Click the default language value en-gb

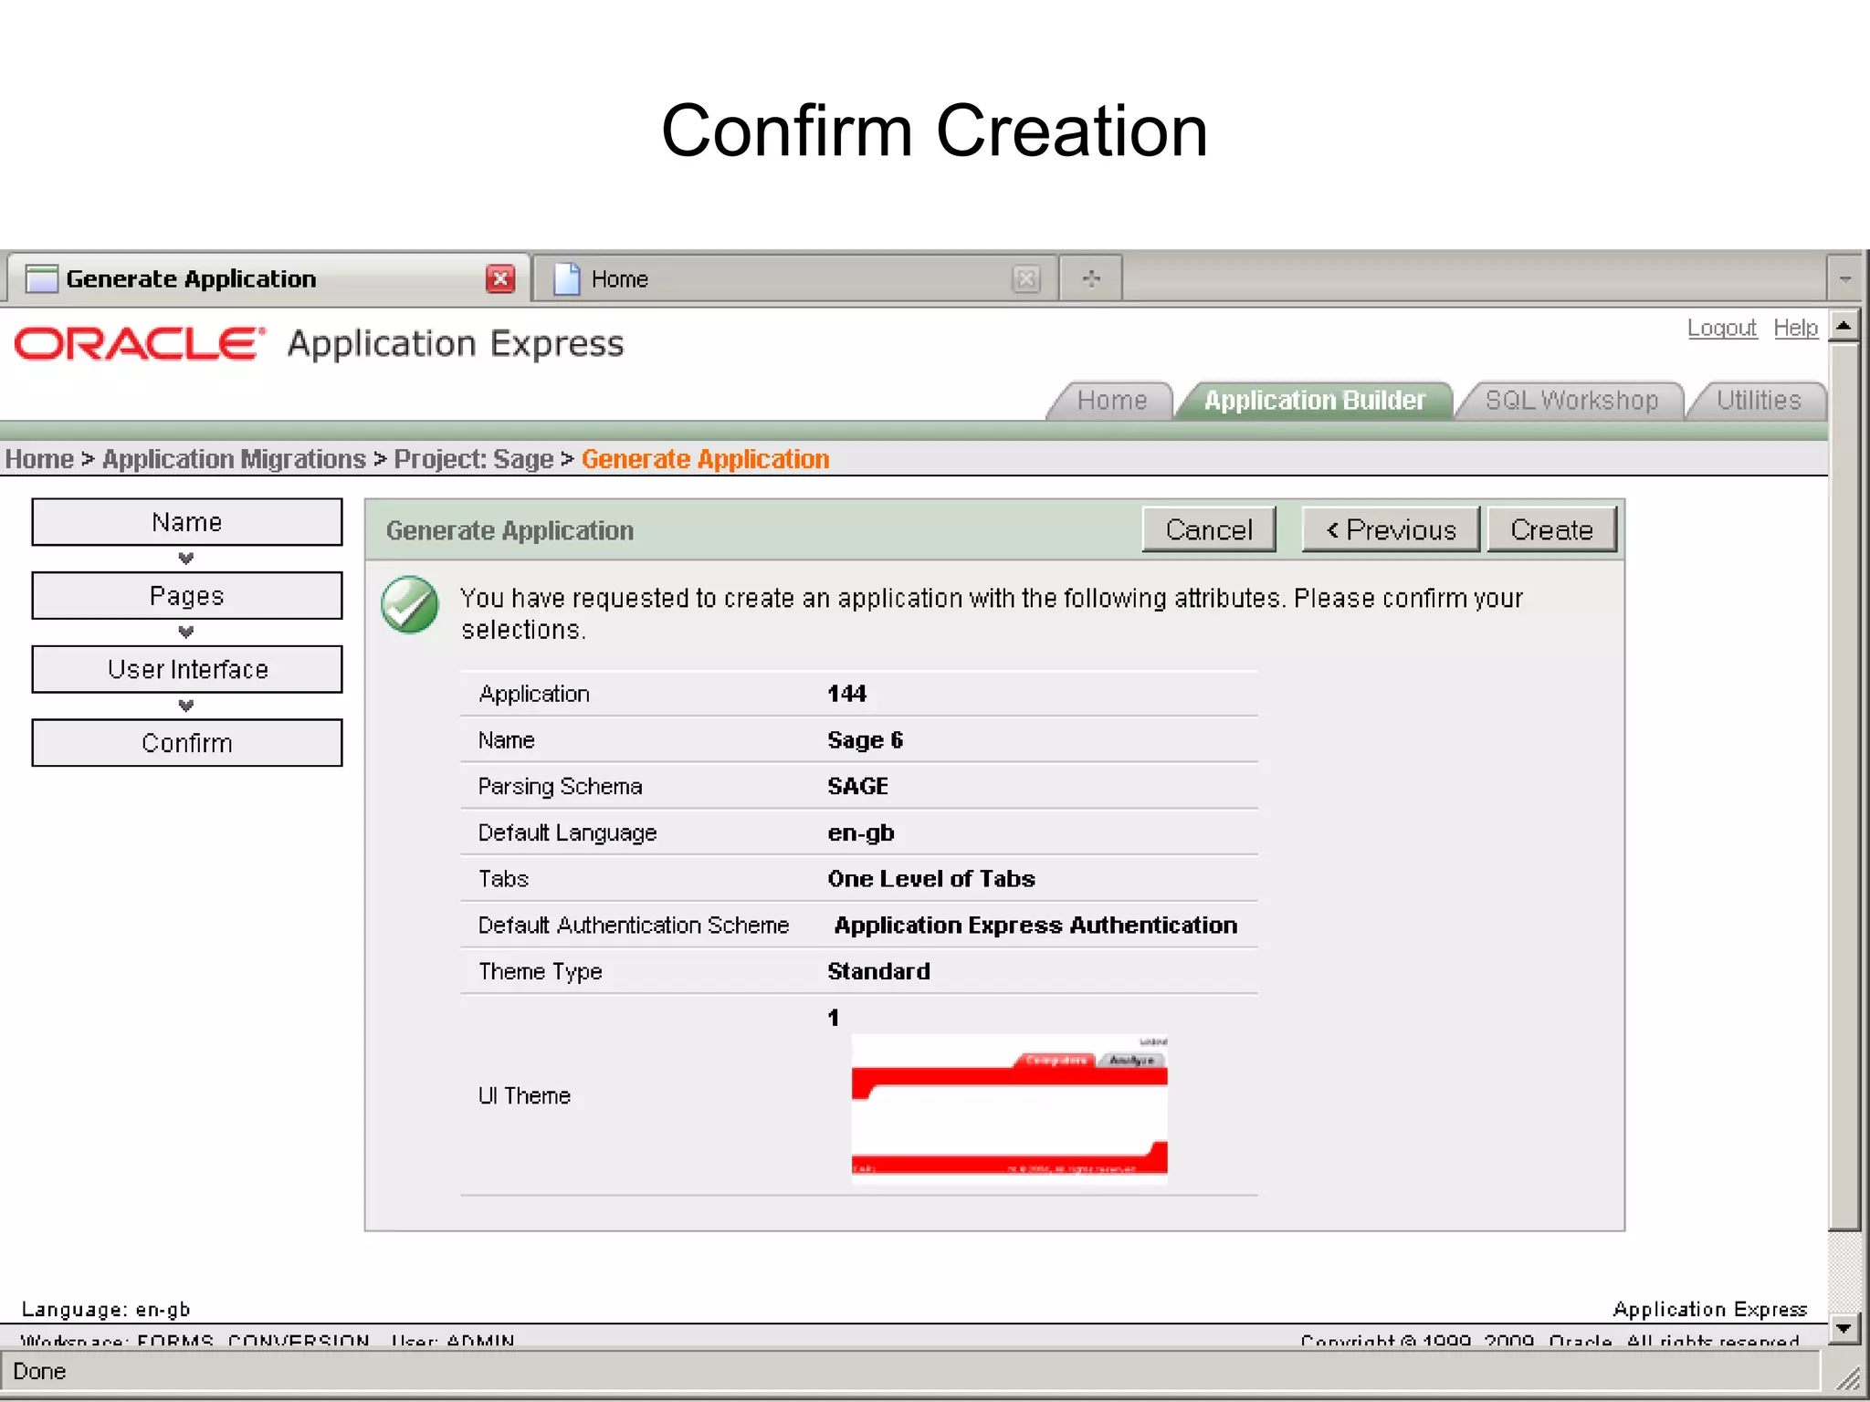pos(860,833)
